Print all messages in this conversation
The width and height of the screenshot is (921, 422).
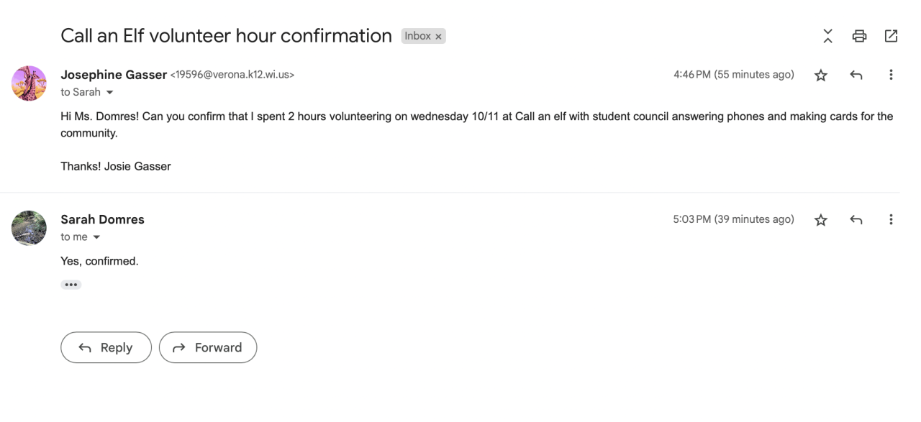point(859,36)
